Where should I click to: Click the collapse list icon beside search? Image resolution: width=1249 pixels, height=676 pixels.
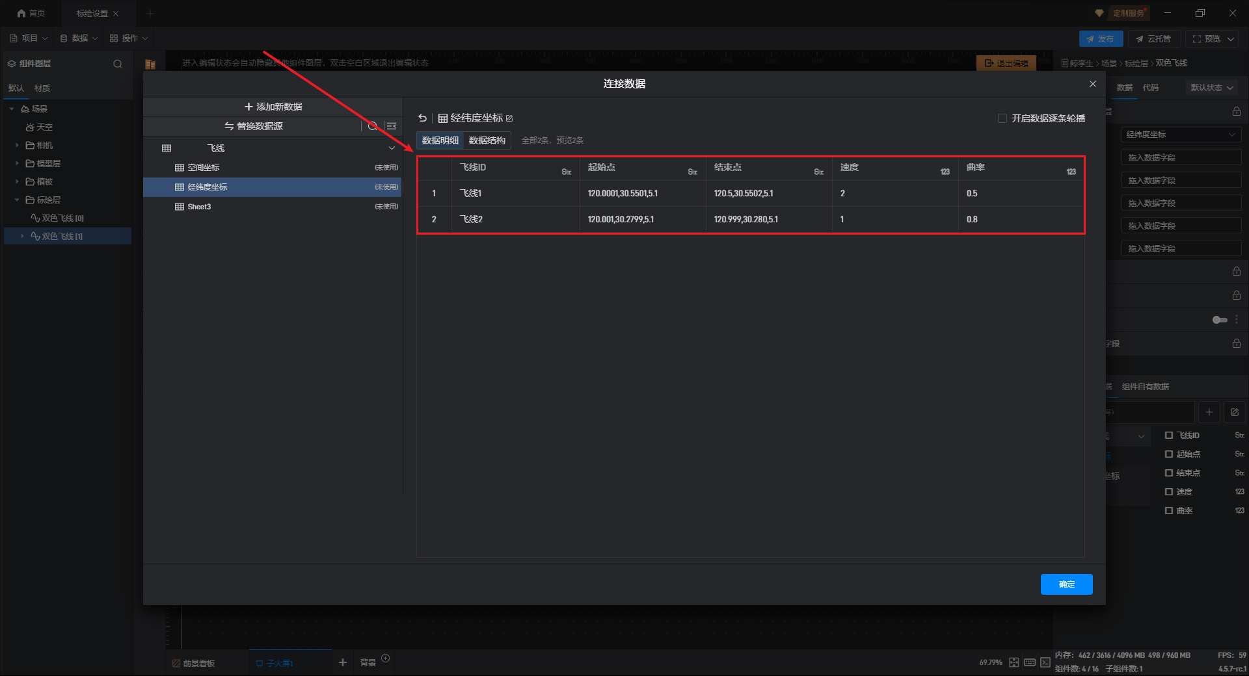(x=392, y=126)
